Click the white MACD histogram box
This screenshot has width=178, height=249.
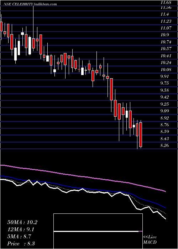click(98, 231)
